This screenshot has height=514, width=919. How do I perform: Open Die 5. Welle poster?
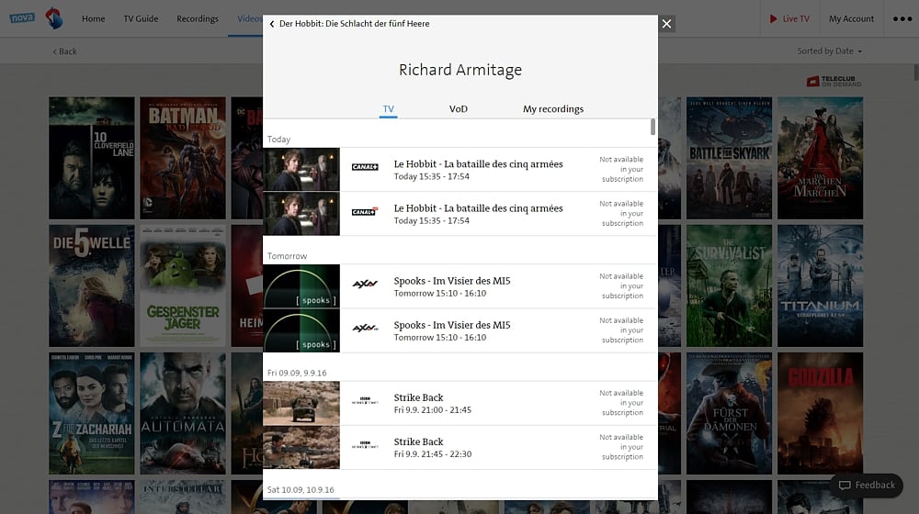pyautogui.click(x=91, y=285)
